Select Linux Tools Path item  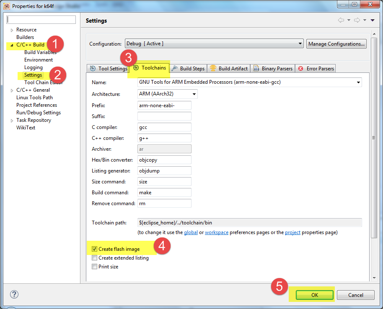click(x=34, y=98)
